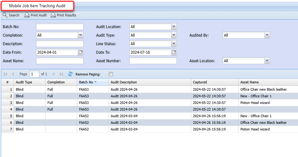Enable the Remove Paging checkbox
The width and height of the screenshot is (298, 157).
111,74
